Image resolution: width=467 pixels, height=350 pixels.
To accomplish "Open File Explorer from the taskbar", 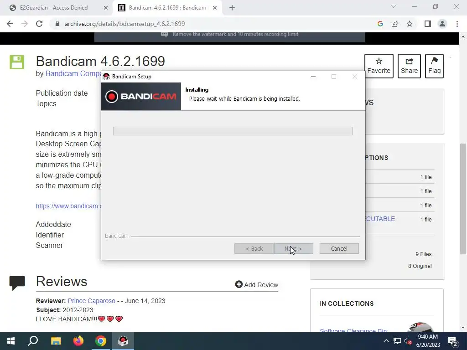I will [56, 341].
